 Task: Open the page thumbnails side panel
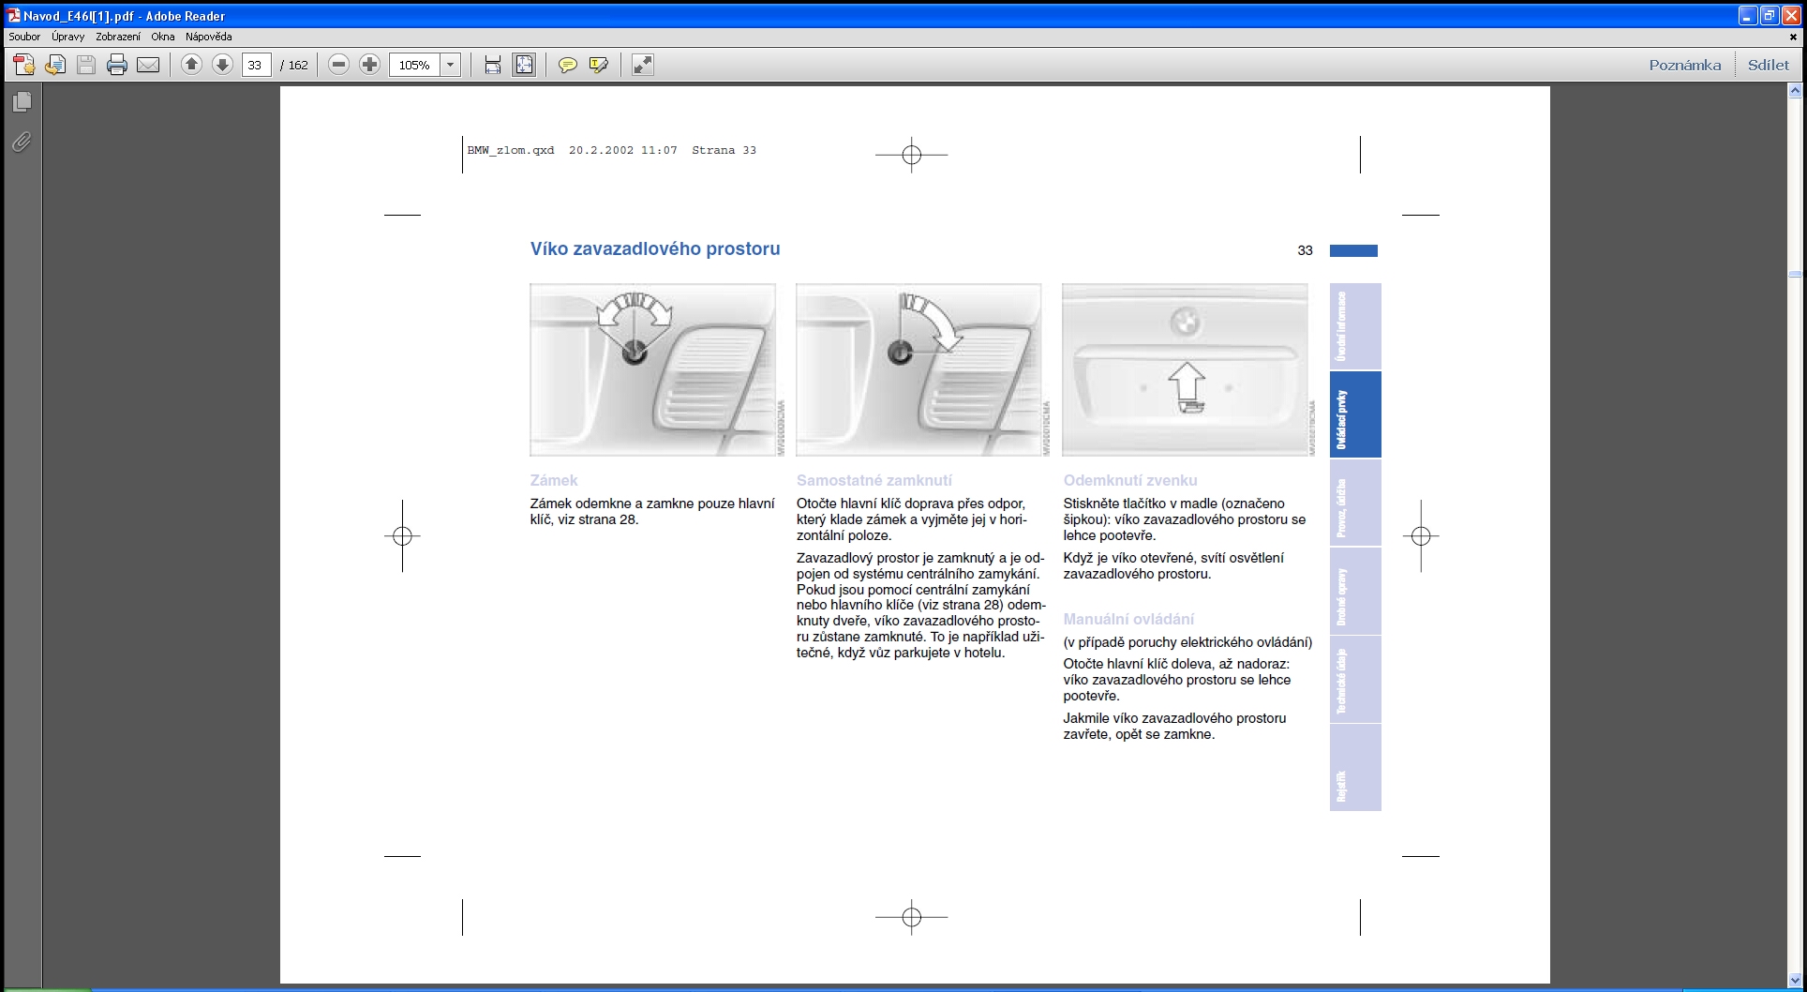tap(22, 101)
